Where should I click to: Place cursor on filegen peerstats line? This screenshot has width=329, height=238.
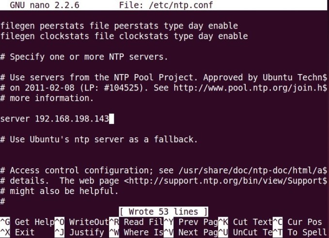pos(119,26)
